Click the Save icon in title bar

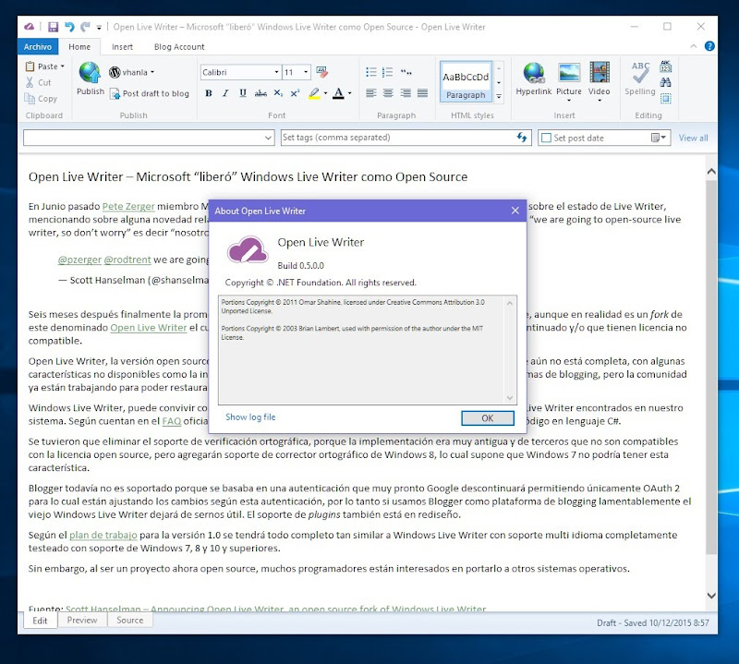click(x=53, y=27)
